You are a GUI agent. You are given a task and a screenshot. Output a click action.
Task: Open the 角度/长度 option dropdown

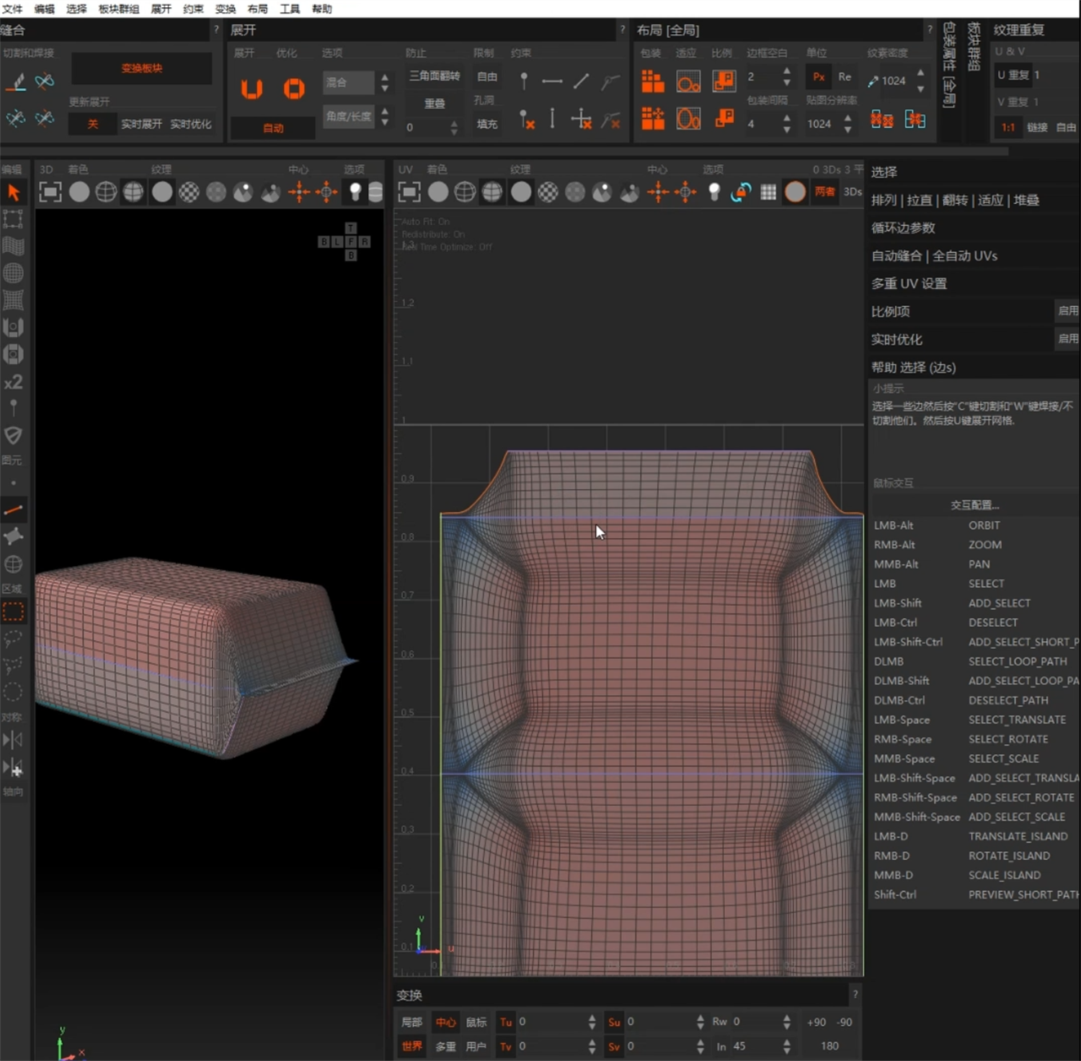tap(348, 116)
